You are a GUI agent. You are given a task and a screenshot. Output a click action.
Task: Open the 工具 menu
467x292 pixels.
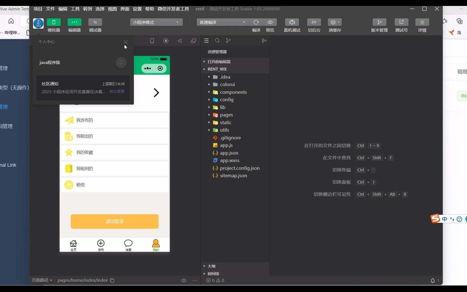pos(75,9)
